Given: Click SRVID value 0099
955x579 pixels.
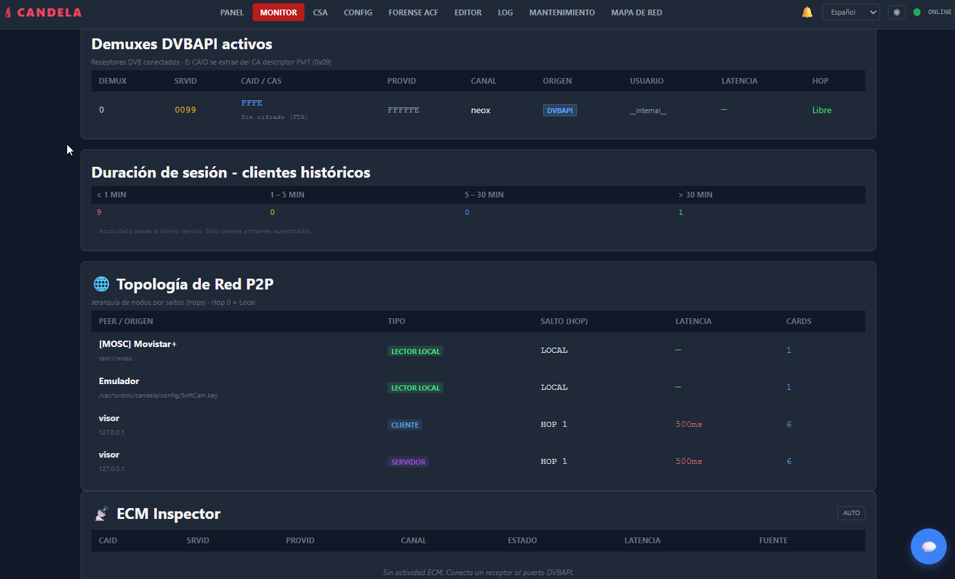Looking at the screenshot, I should click(x=185, y=110).
